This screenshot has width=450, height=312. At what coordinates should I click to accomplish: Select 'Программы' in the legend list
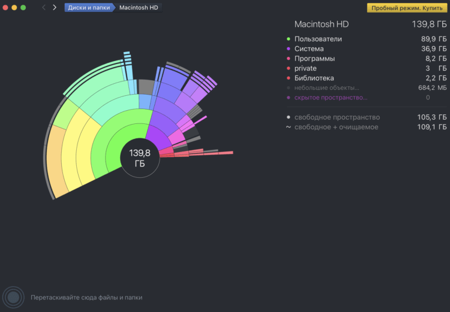click(367, 59)
